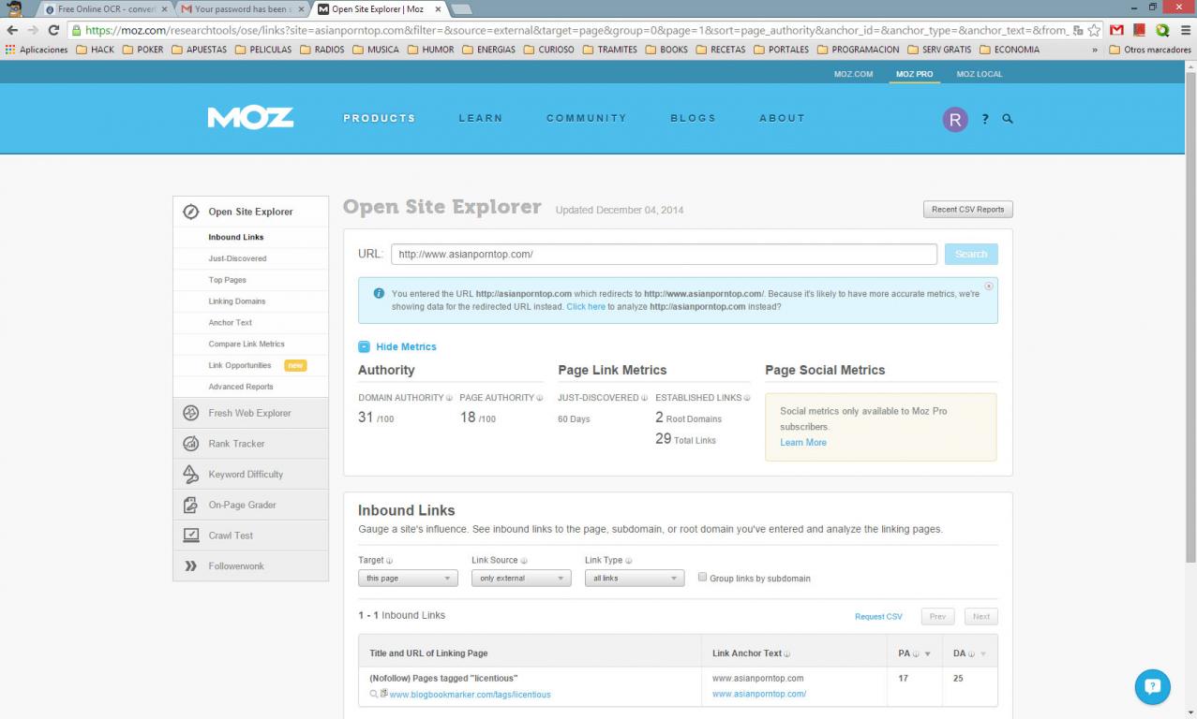Select Anchor Text in the sidebar
Screen dimensions: 1197x719
230,323
